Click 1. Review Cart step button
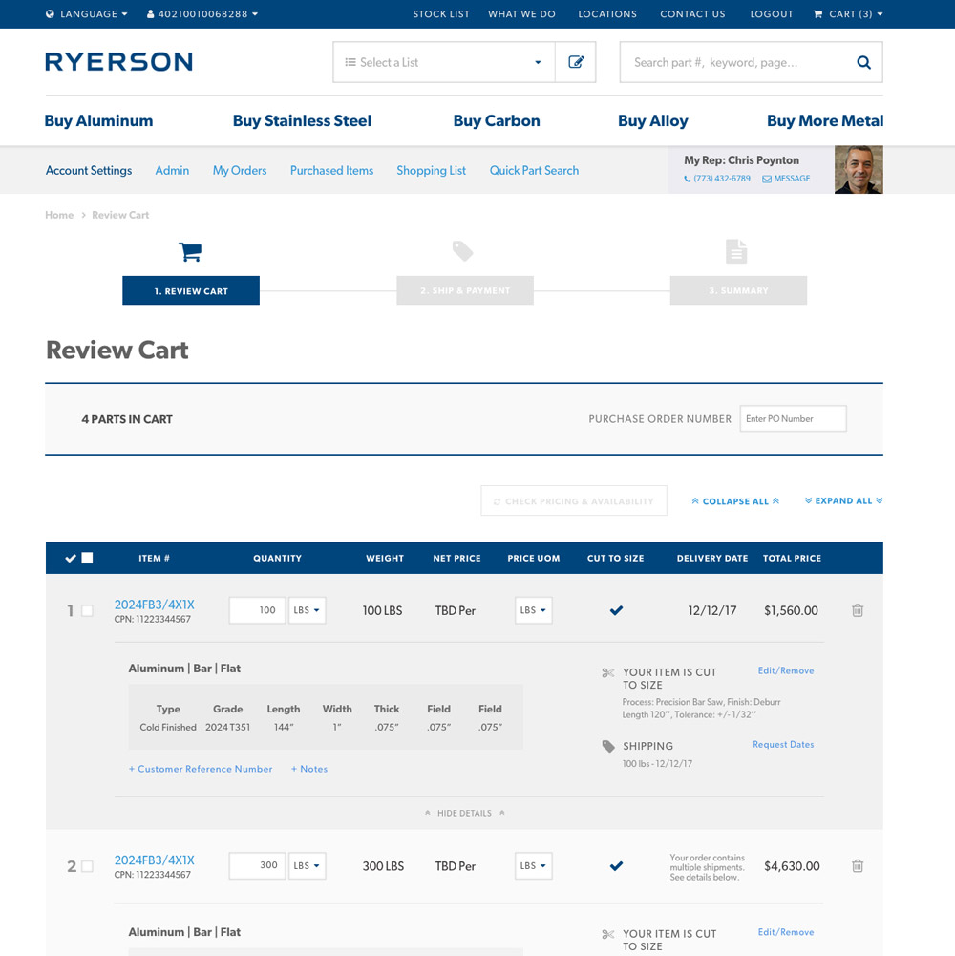955x956 pixels. point(191,291)
